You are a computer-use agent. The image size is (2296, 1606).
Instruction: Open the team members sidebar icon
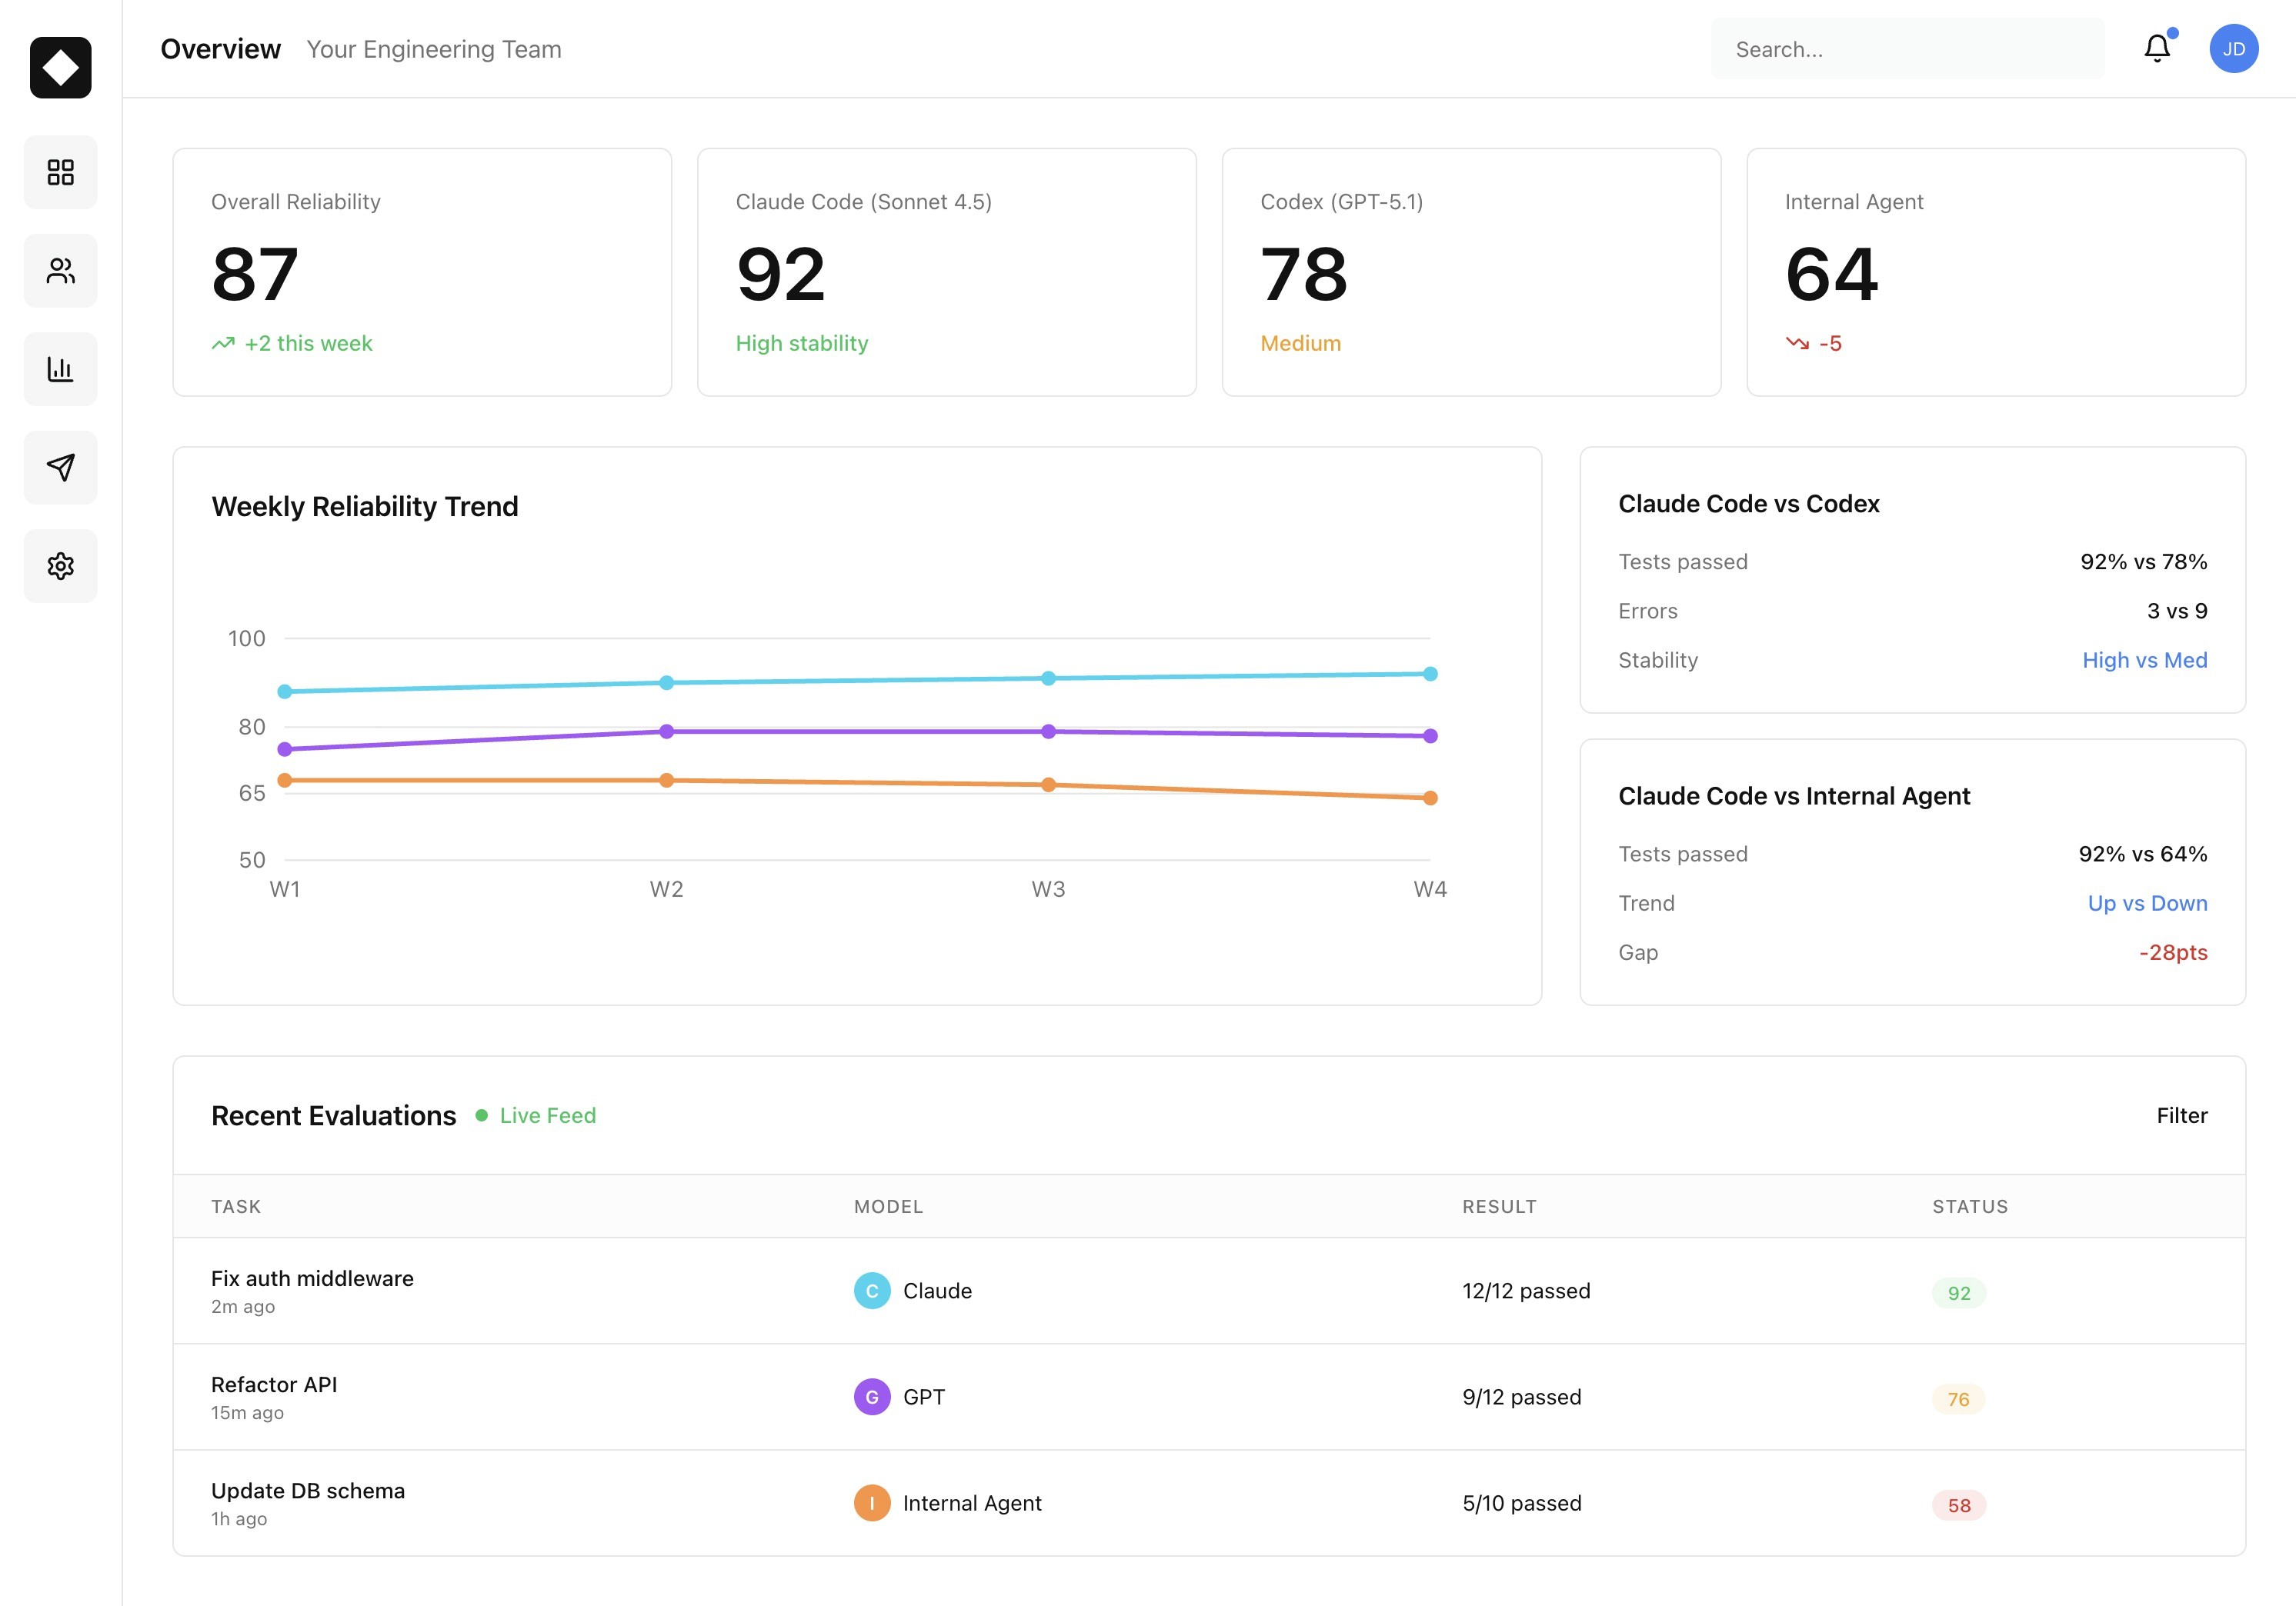pos(61,271)
